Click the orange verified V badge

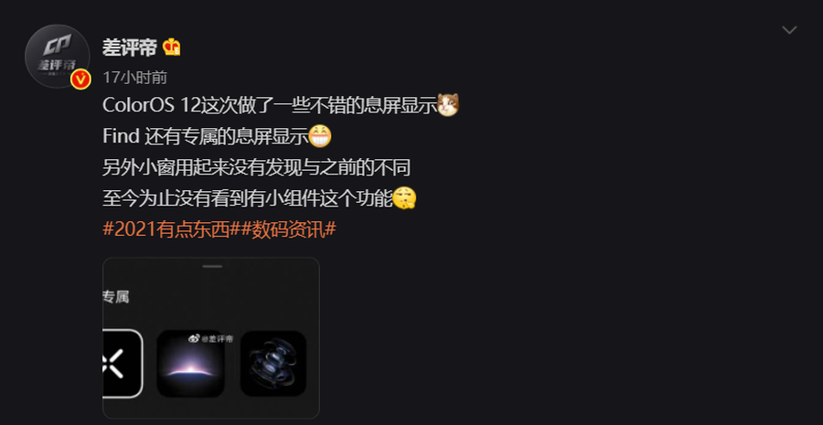(80, 80)
